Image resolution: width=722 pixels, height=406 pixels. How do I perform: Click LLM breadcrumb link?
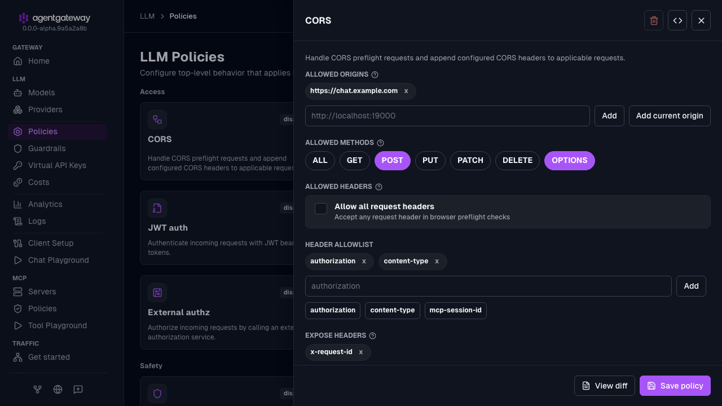click(147, 16)
